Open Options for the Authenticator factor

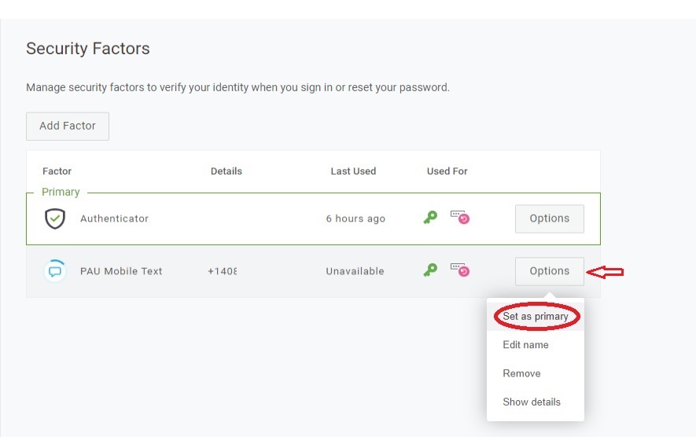549,218
